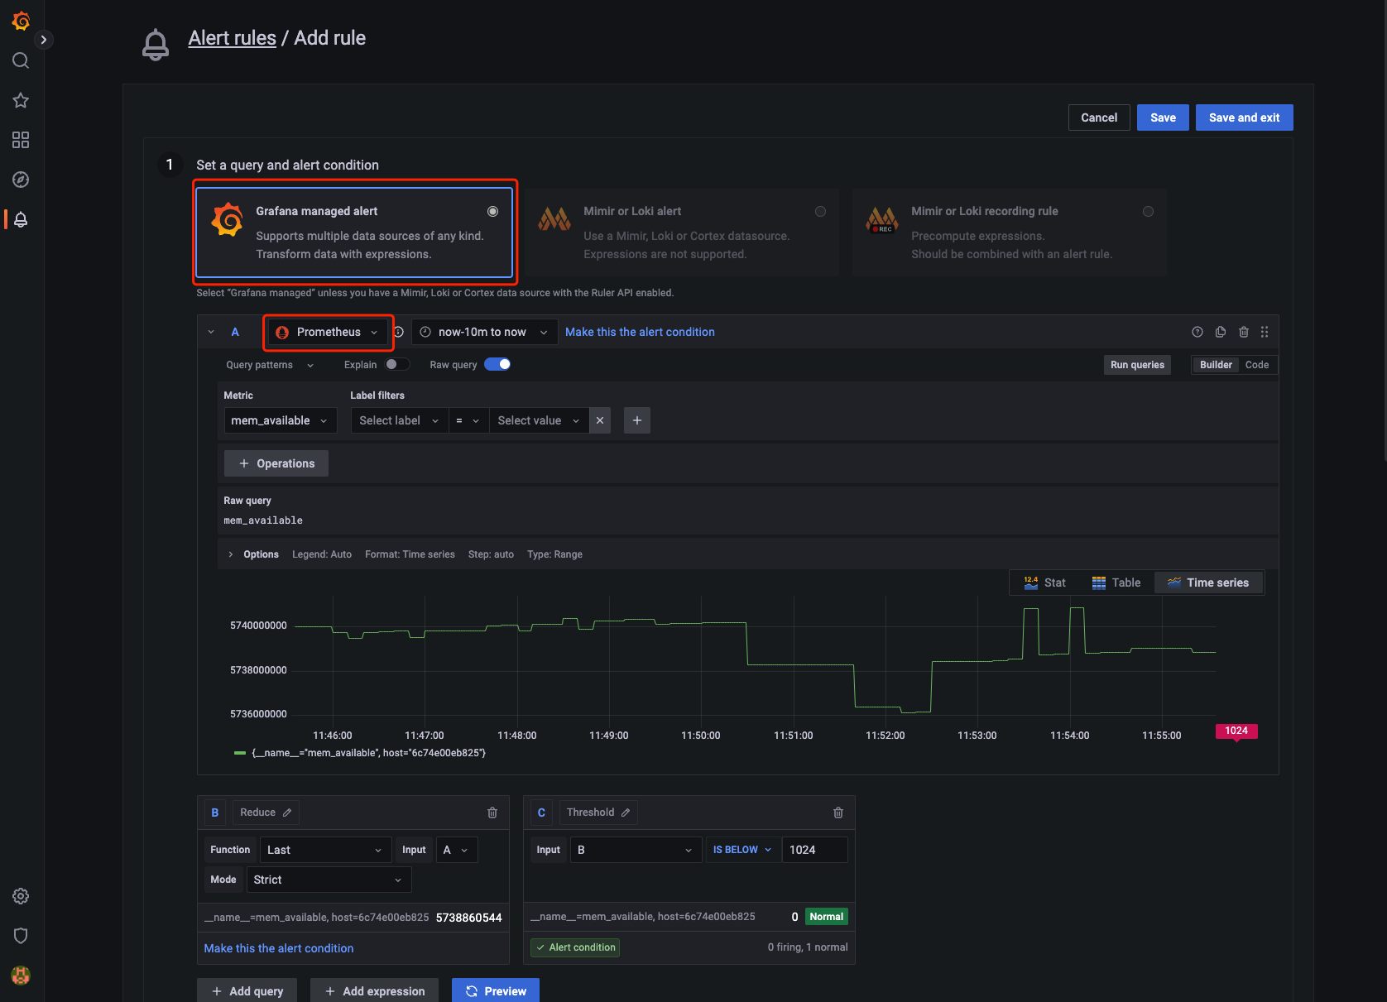Image resolution: width=1387 pixels, height=1002 pixels.
Task: Open the Reduce Mode Strict dropdown
Action: tap(329, 880)
